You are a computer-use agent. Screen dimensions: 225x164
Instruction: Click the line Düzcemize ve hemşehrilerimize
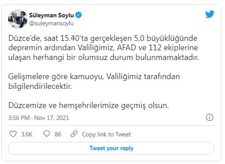click(88, 105)
